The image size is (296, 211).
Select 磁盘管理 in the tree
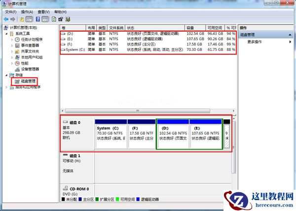28,81
